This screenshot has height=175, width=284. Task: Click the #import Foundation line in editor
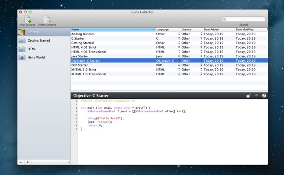point(108,101)
